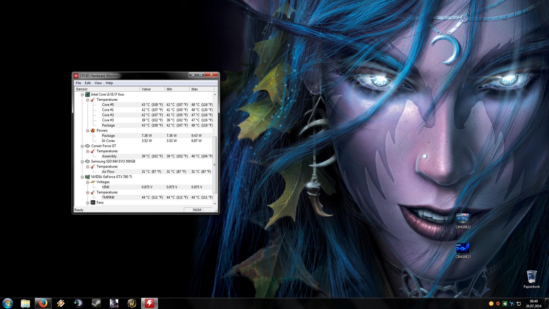Open the Windows Start menu

(8, 303)
